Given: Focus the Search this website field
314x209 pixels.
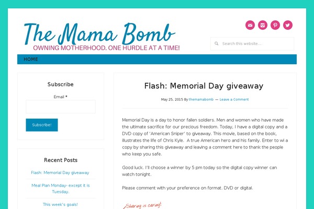Looking at the screenshot, I should 252,43.
